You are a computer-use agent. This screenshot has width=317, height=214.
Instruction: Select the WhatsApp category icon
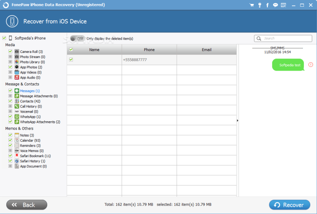[17, 116]
